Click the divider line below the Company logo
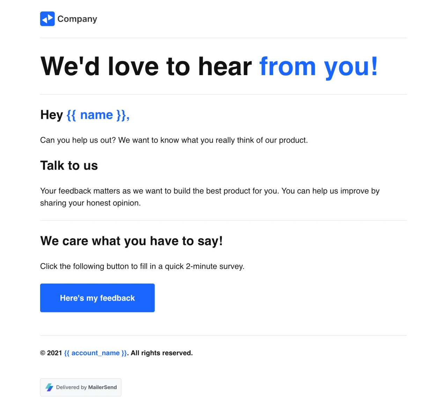Screen dimensions: 447x410 [x=223, y=38]
